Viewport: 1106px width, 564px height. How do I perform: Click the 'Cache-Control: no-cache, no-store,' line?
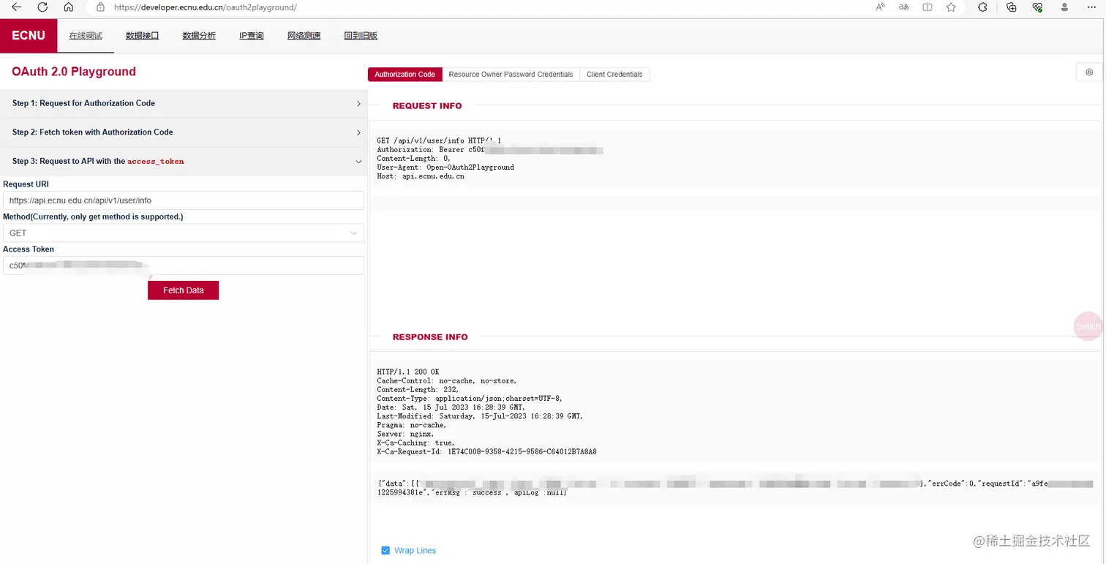point(447,381)
